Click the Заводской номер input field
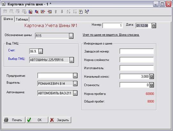This screenshot has width=173, height=131. click(x=137, y=51)
